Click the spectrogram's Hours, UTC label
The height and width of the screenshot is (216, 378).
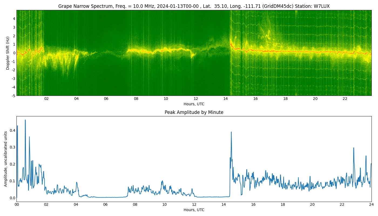[x=194, y=104]
